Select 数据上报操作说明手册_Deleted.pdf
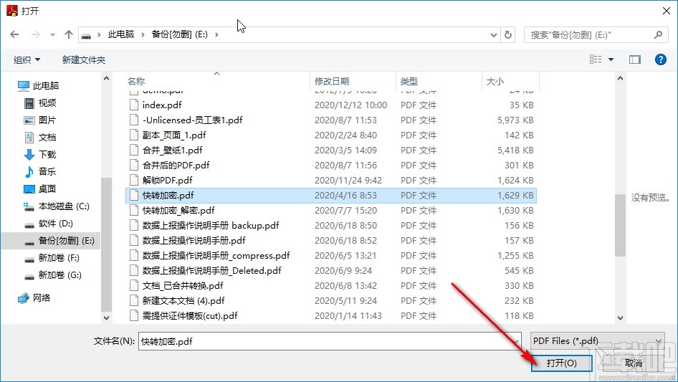This screenshot has height=382, width=678. (331, 270)
